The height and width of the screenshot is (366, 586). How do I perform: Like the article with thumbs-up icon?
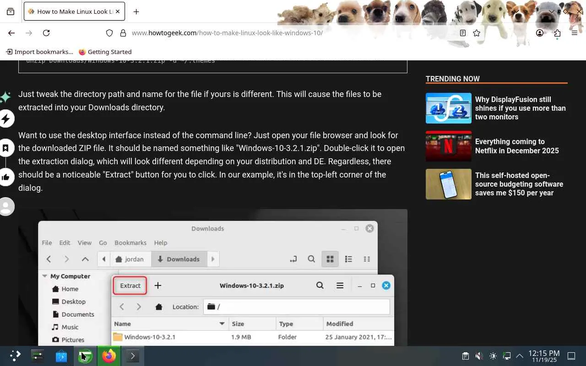pos(6,178)
